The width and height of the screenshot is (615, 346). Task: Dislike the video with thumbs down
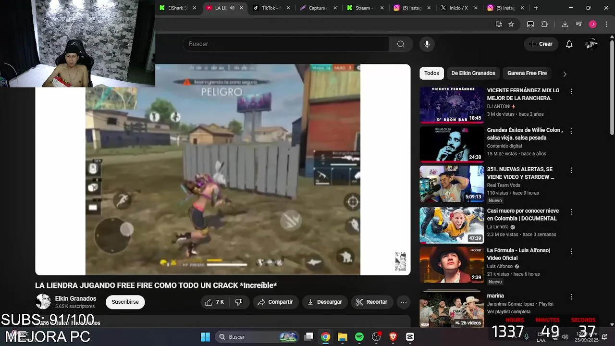(239, 302)
